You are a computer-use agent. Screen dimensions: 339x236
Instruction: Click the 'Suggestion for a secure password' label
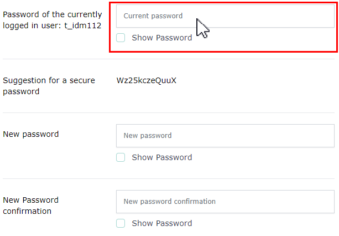click(x=49, y=86)
